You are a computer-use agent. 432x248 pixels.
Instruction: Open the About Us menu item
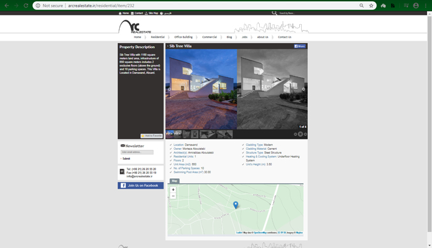click(x=262, y=37)
